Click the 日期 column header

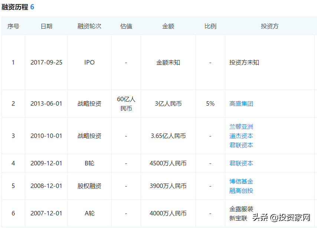[46, 26]
